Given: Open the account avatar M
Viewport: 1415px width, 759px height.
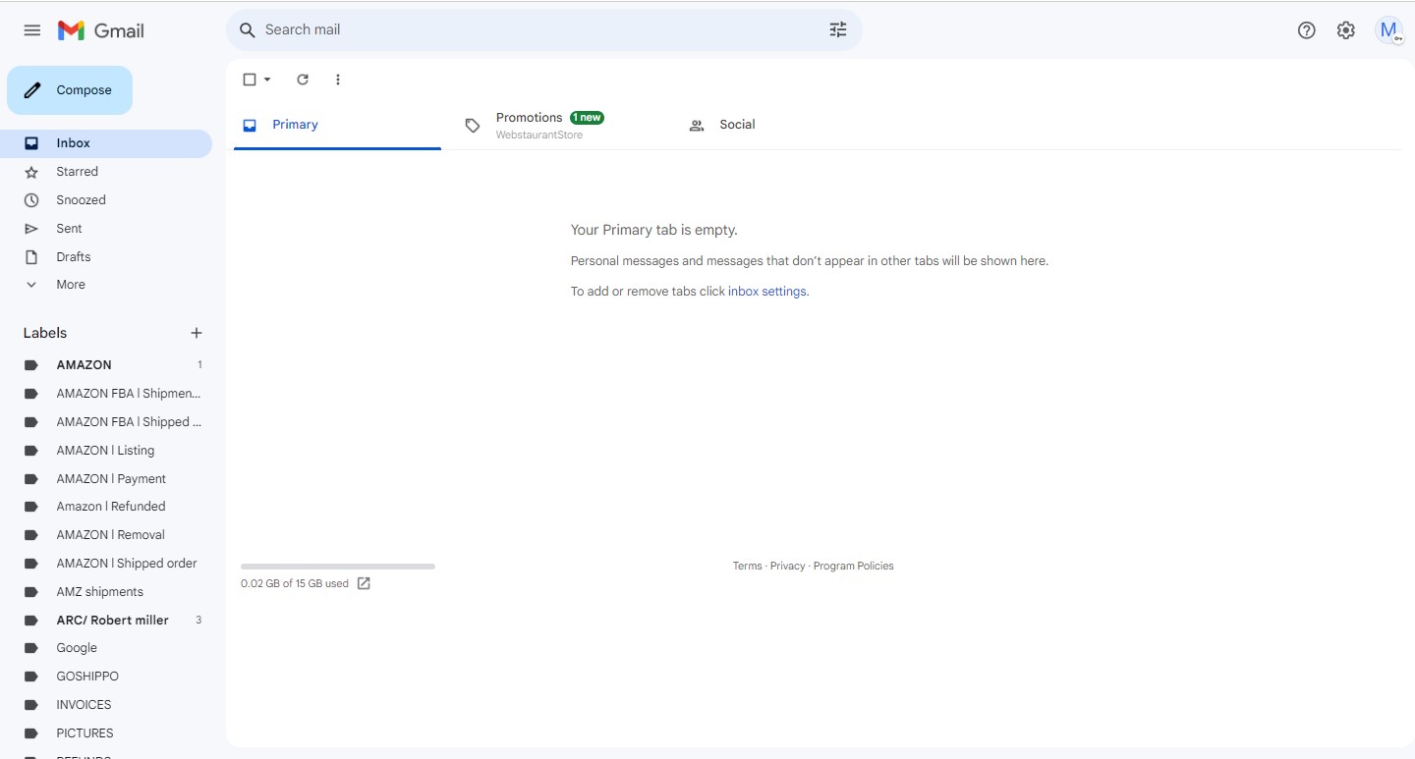Looking at the screenshot, I should pos(1388,30).
